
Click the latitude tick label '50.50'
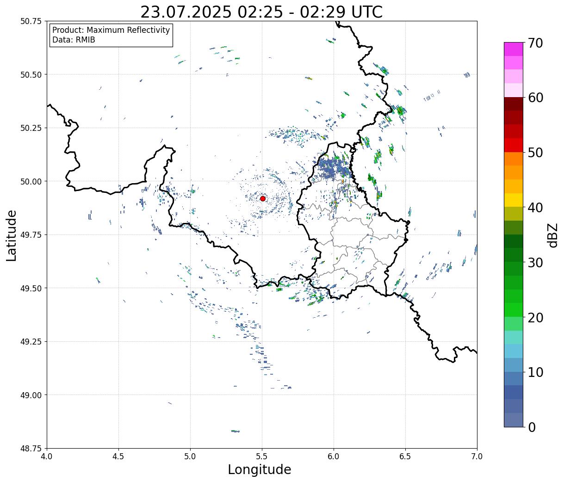[x=31, y=74]
